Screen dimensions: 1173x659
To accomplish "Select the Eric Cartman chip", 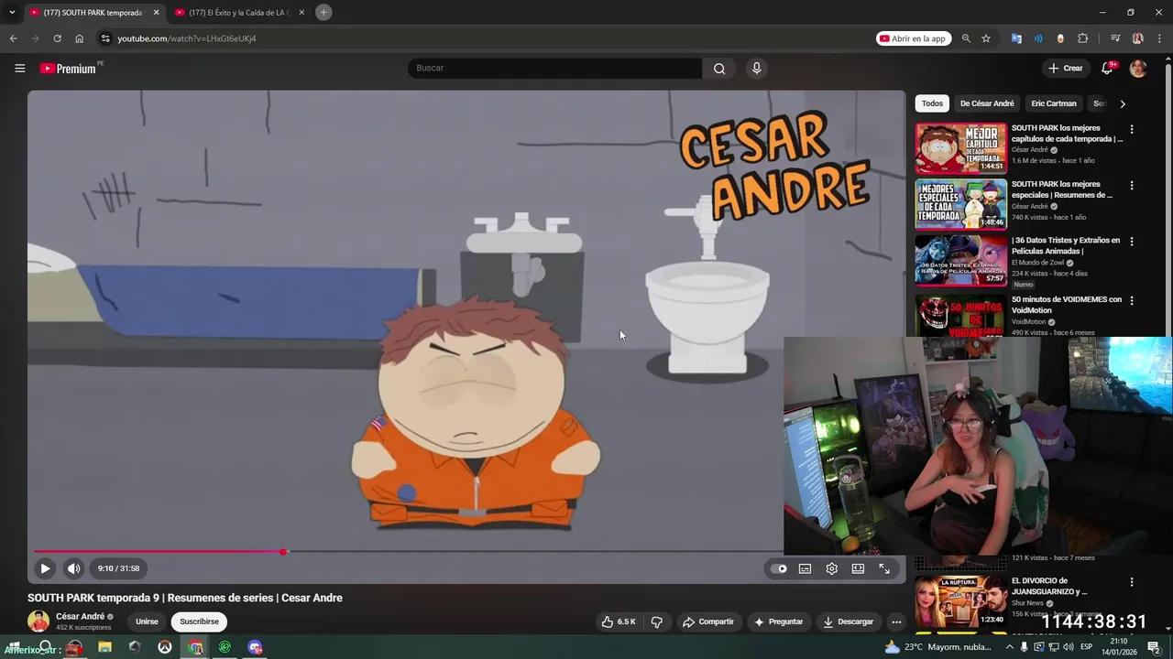I will click(x=1054, y=103).
